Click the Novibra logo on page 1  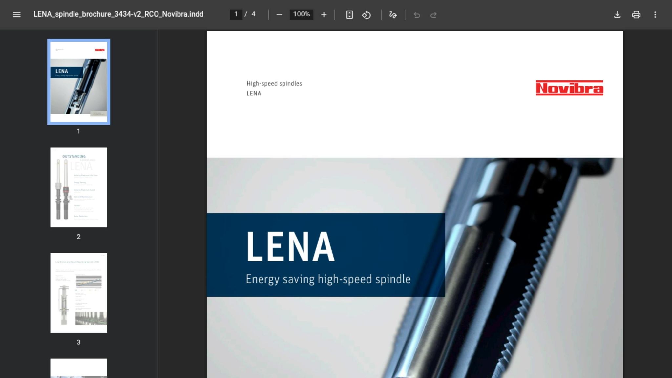click(x=570, y=88)
